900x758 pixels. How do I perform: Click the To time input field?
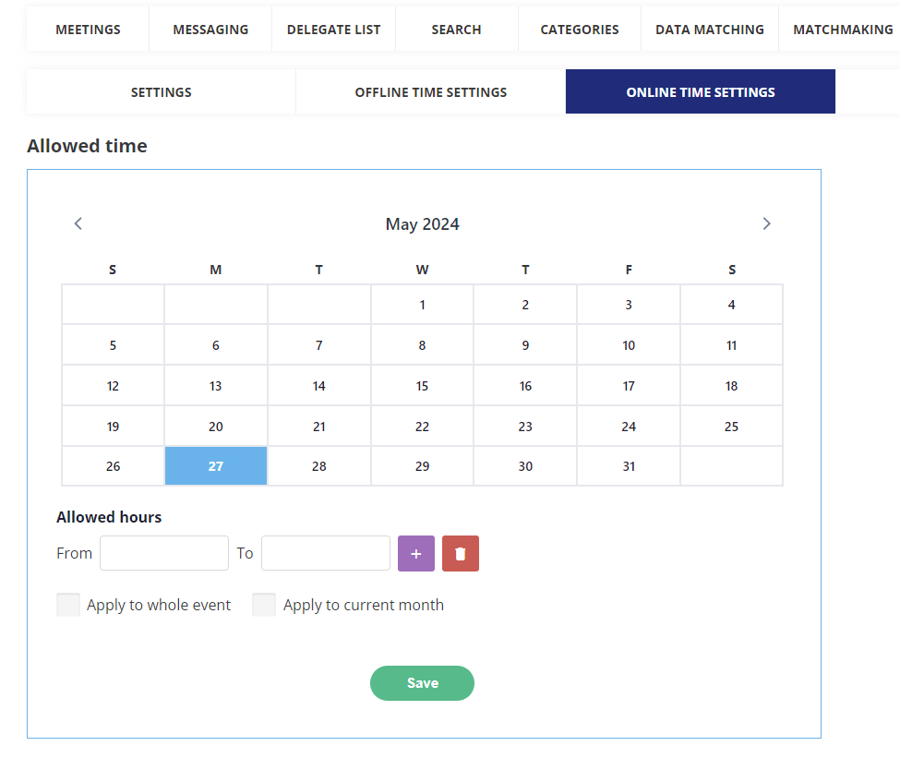coord(326,553)
